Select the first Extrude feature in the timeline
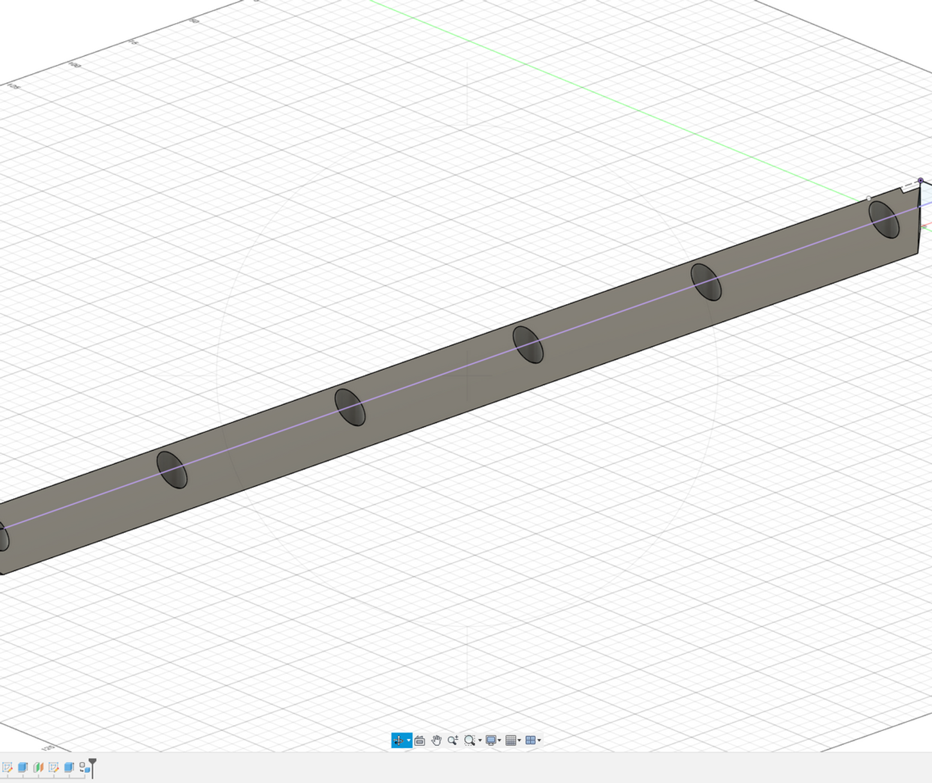Viewport: 932px width, 783px height. coord(22,767)
